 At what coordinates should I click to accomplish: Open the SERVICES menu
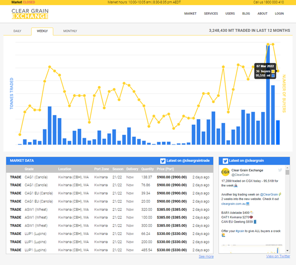pos(211,14)
